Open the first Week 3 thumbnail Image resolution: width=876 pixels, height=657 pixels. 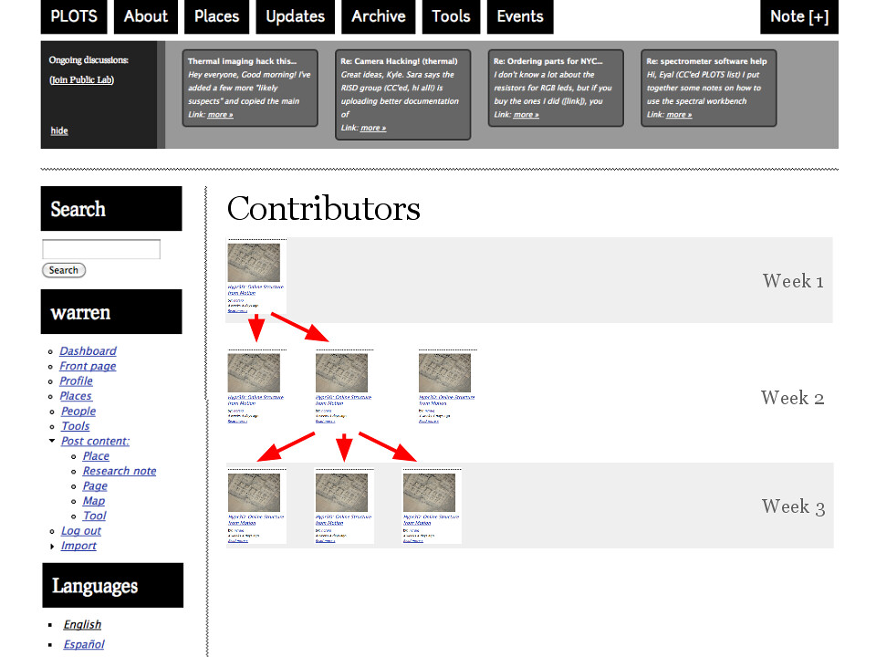[x=255, y=493]
